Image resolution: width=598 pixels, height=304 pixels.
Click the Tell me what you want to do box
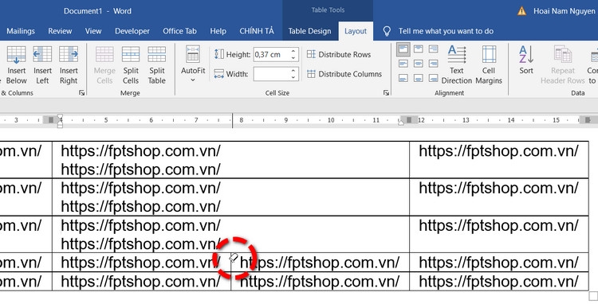click(446, 31)
